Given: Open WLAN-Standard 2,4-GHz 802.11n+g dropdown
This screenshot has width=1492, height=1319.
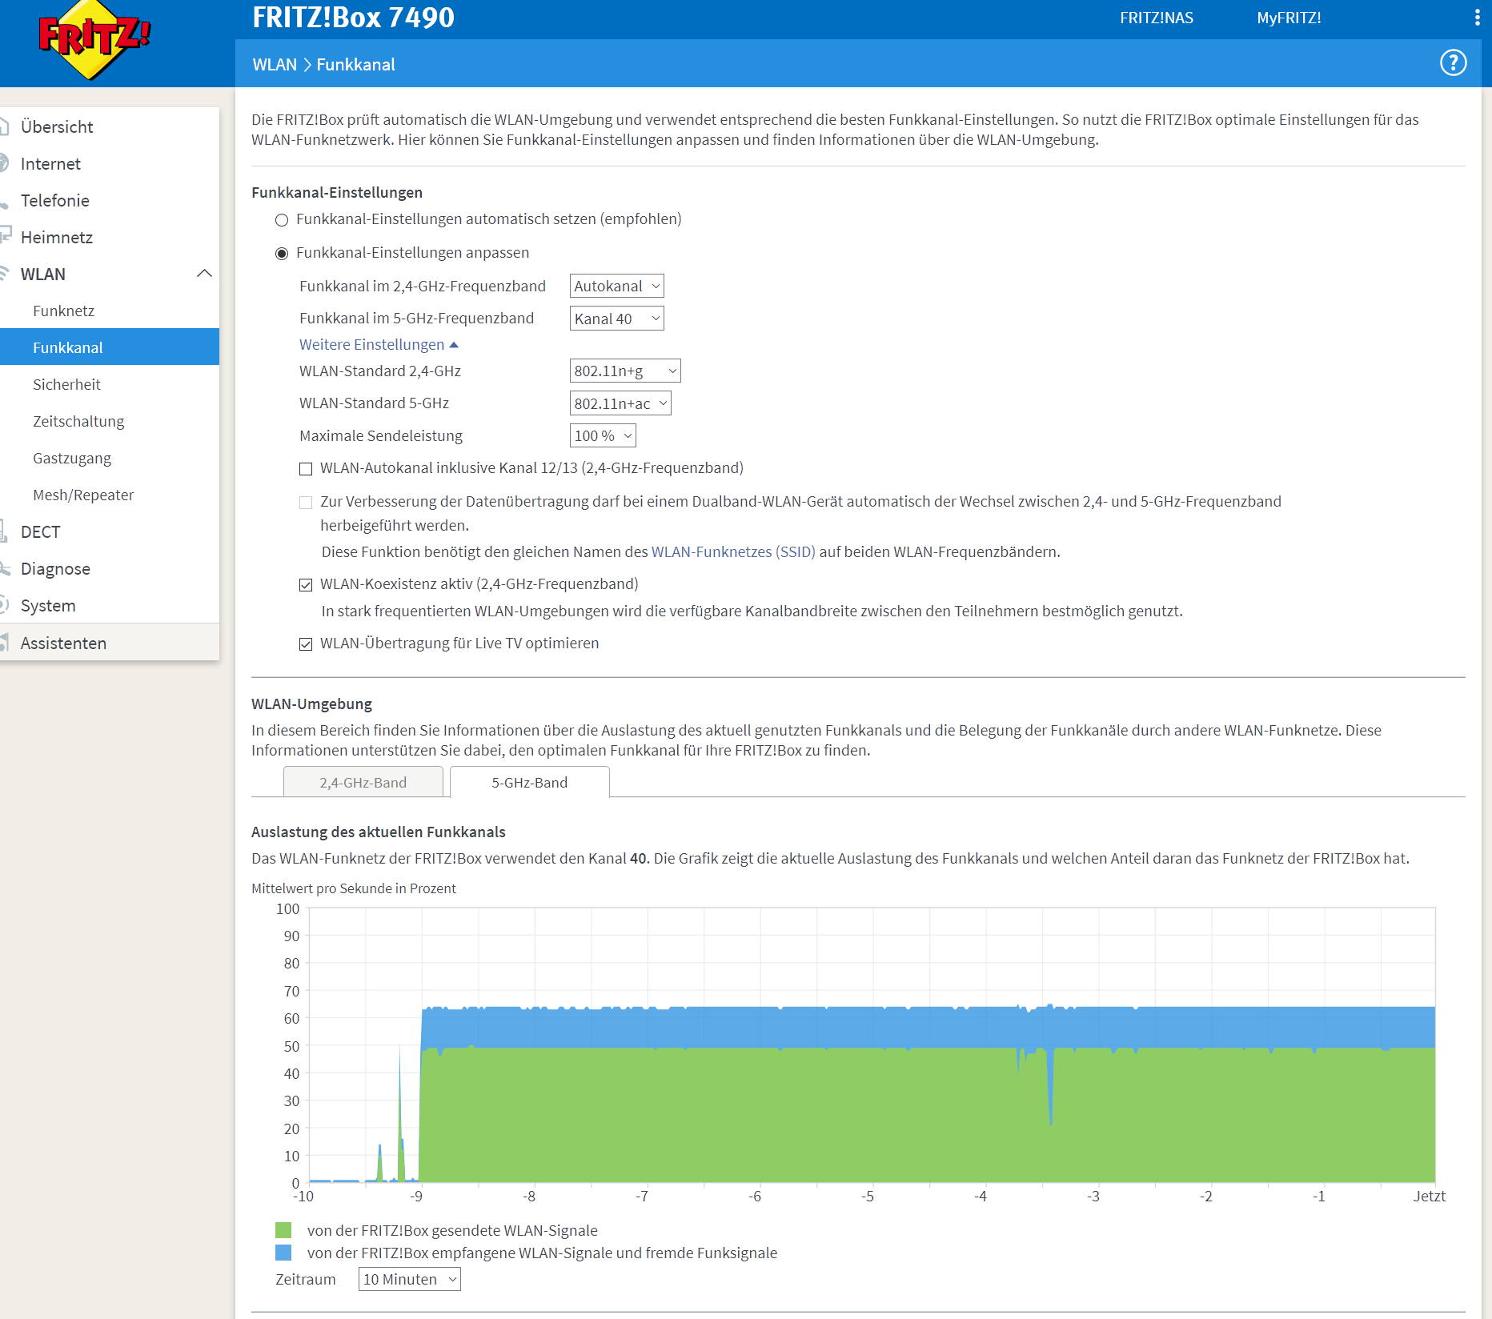Looking at the screenshot, I should (x=625, y=371).
